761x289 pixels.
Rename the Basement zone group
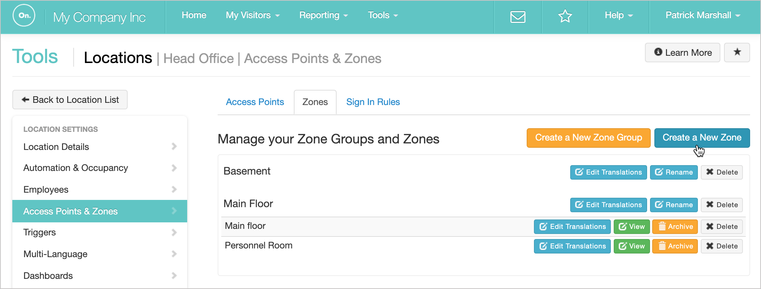click(x=674, y=172)
